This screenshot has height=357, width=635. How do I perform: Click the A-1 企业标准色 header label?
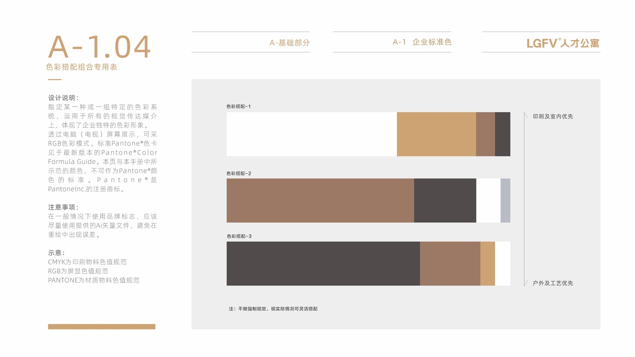click(x=422, y=42)
